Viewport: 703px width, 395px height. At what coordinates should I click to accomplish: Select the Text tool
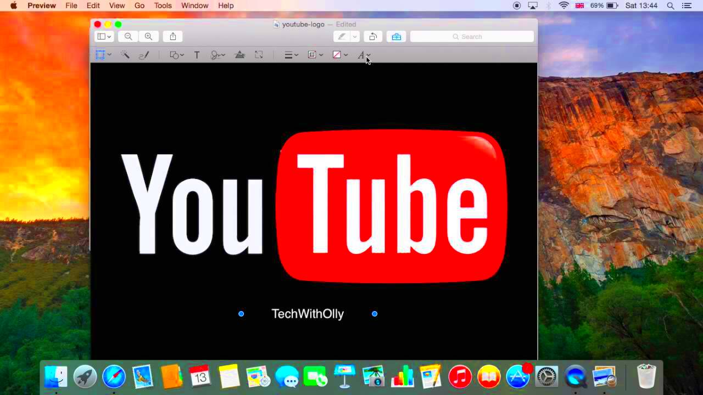pyautogui.click(x=197, y=55)
